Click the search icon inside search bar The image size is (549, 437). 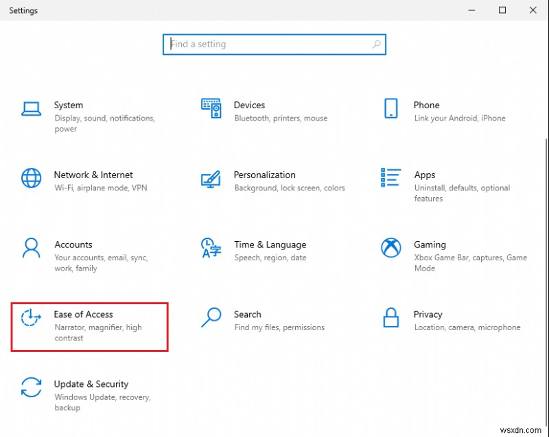[376, 44]
